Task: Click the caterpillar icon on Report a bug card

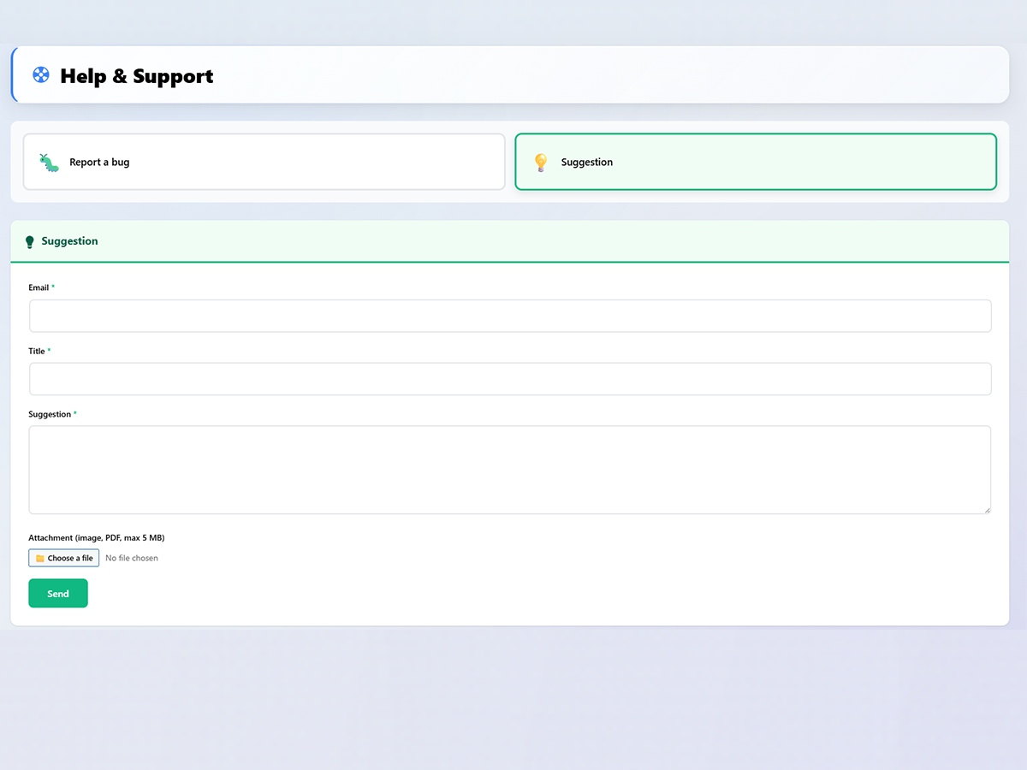Action: [x=49, y=162]
